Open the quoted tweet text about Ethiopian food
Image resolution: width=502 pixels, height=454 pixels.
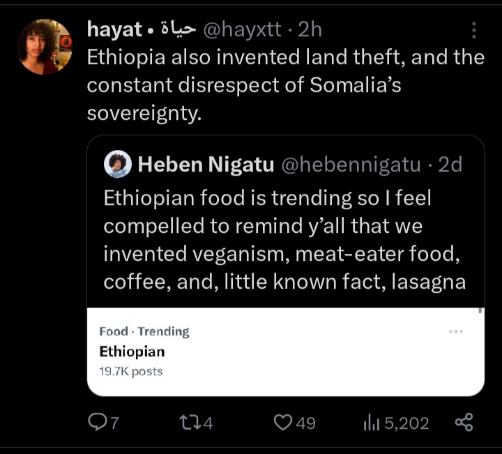click(x=284, y=240)
